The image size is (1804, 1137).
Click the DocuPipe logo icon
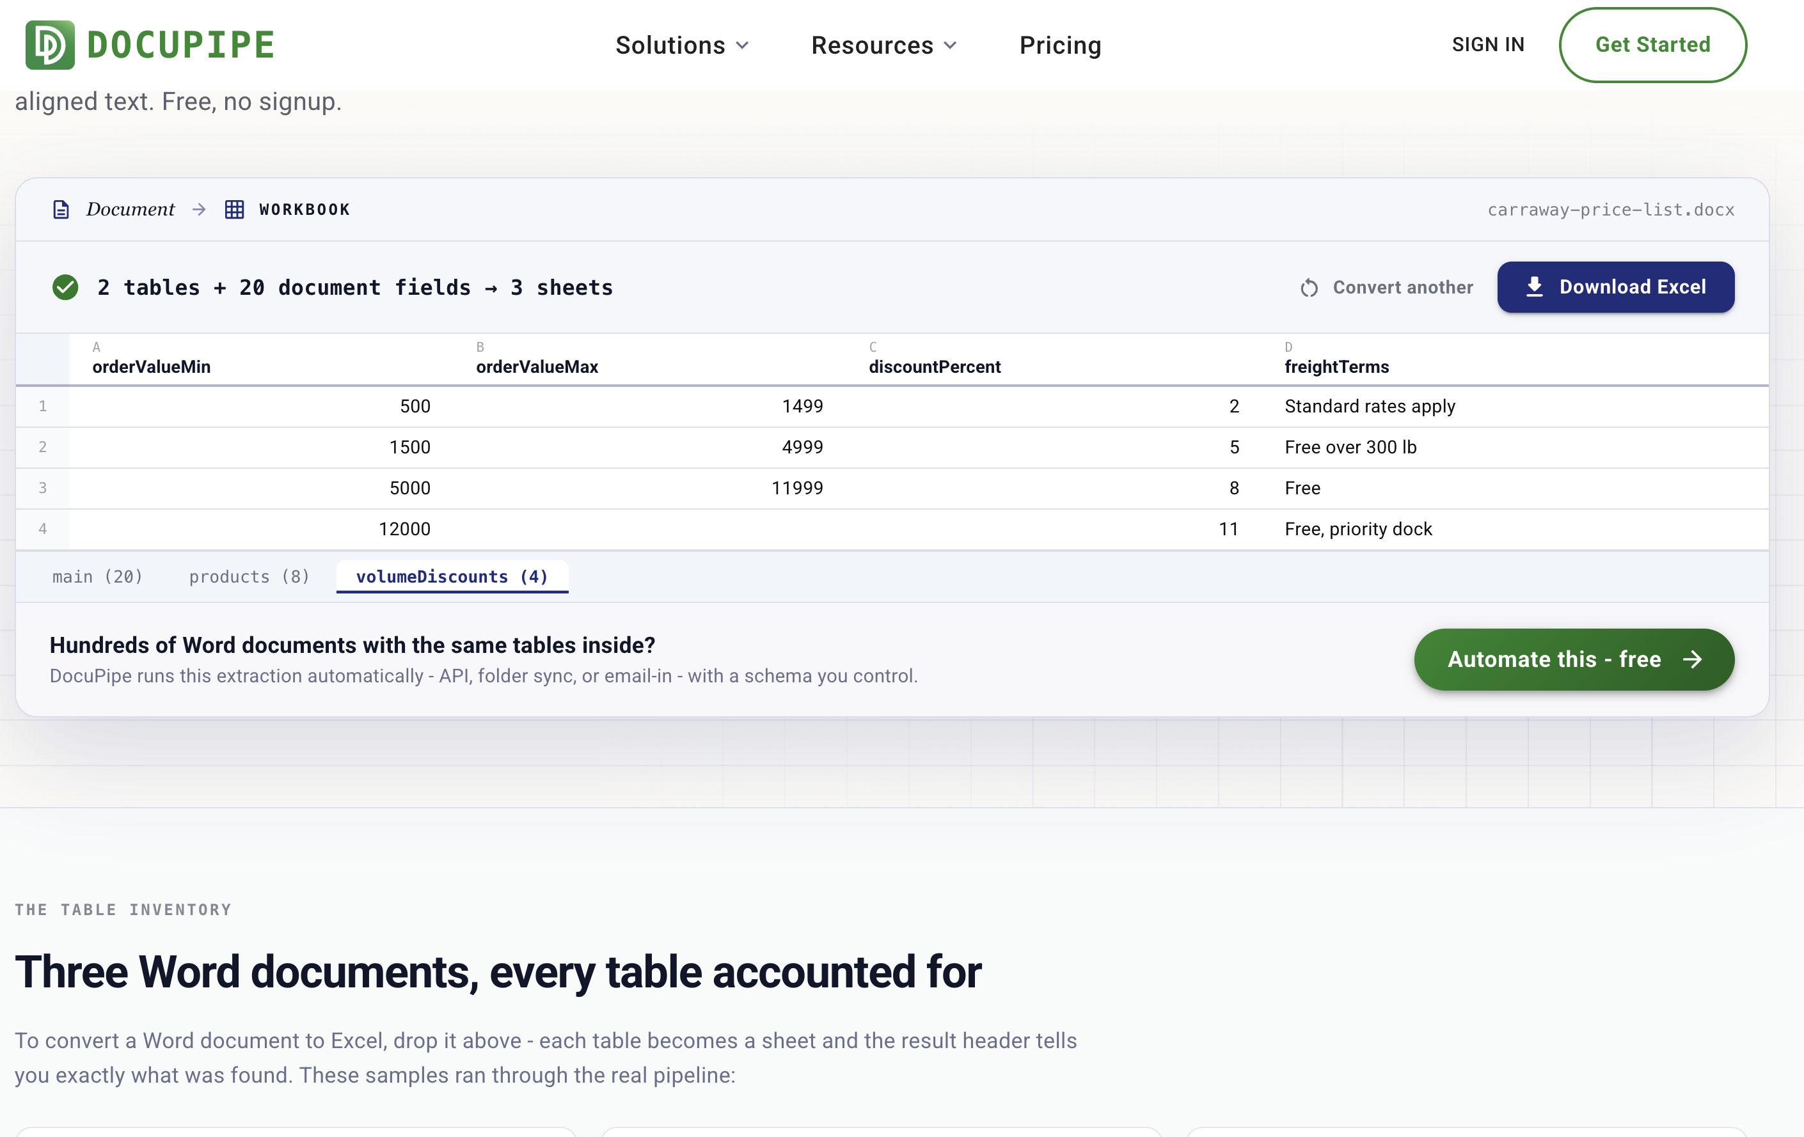click(x=50, y=45)
